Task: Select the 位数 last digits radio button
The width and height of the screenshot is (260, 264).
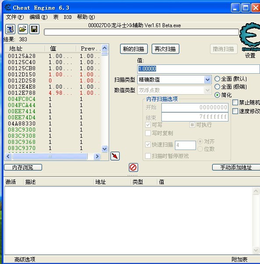Action: (200, 149)
